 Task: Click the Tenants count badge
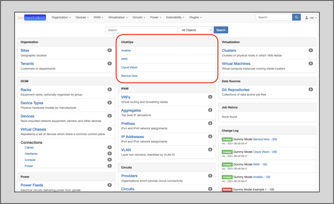coord(110,63)
